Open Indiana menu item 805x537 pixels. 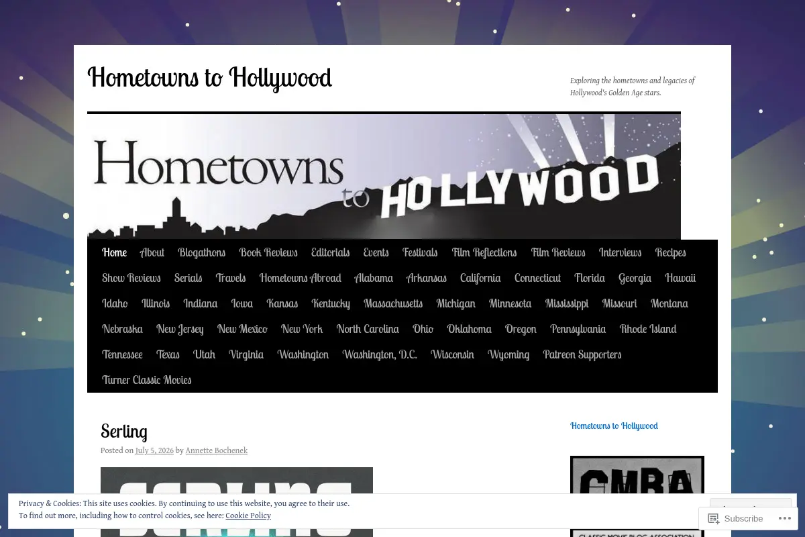click(x=201, y=303)
